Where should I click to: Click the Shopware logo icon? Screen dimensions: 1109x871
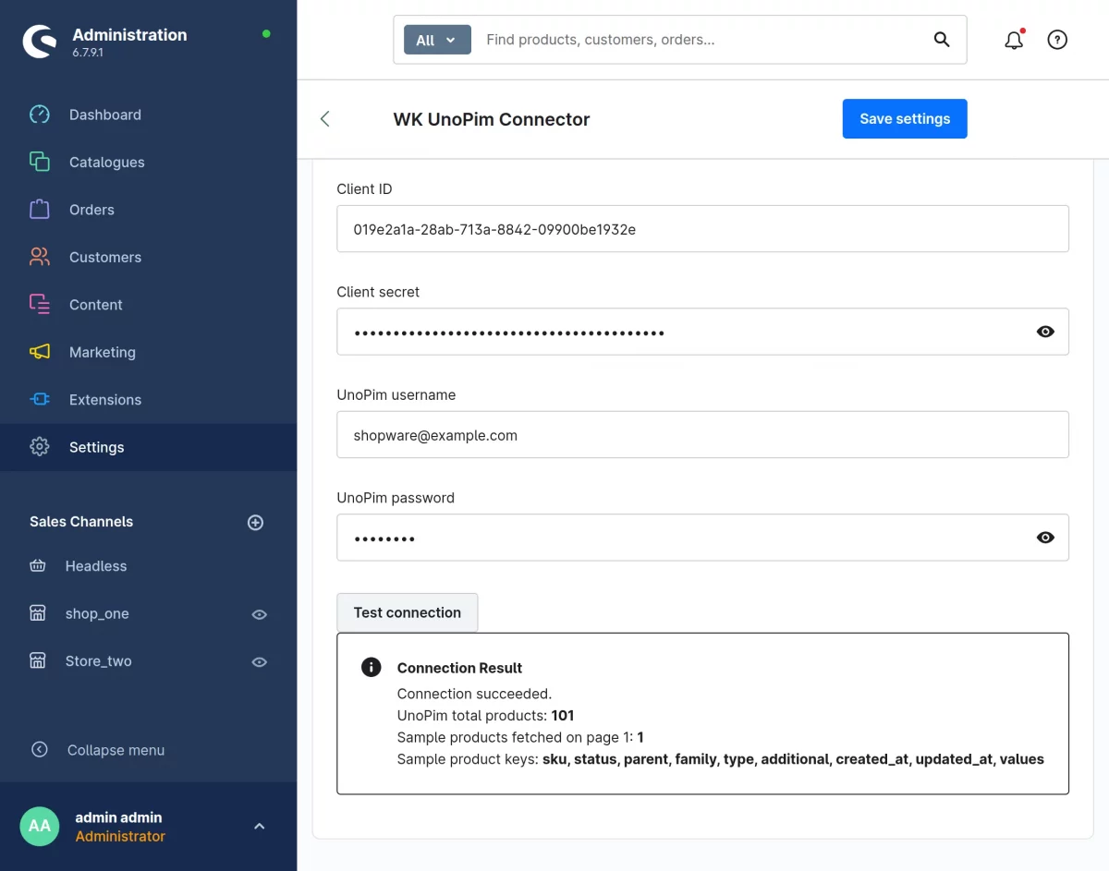pyautogui.click(x=40, y=42)
